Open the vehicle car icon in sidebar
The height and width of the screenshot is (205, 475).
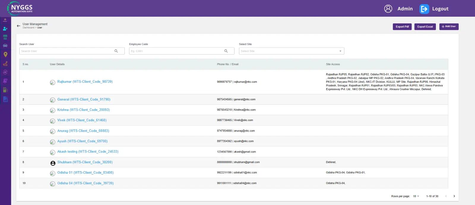[x=5, y=46]
